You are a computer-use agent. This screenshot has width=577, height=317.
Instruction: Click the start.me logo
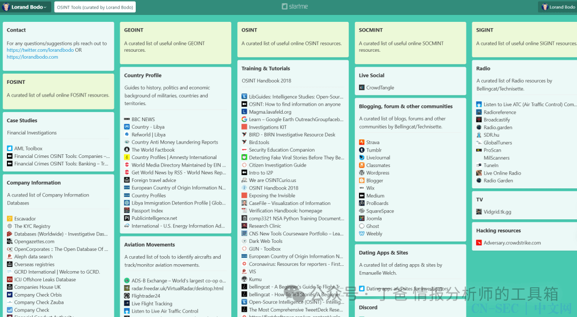(x=295, y=6)
